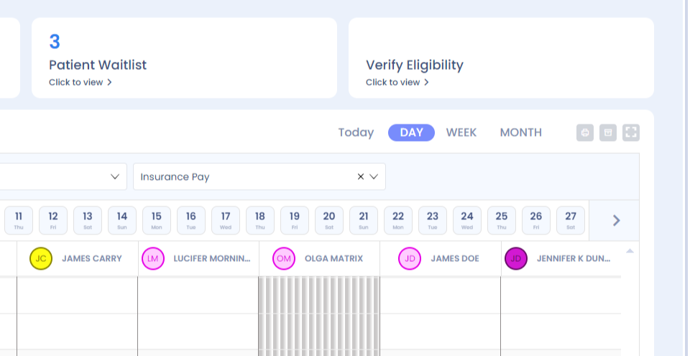Viewport: 690px width, 356px height.
Task: Select date 22 Mon
Action: coord(398,220)
